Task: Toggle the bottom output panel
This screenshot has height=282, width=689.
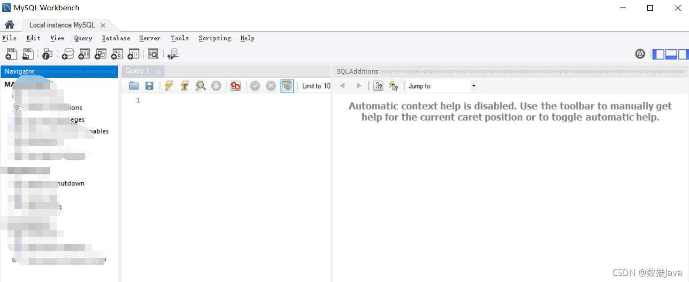Action: coord(671,54)
